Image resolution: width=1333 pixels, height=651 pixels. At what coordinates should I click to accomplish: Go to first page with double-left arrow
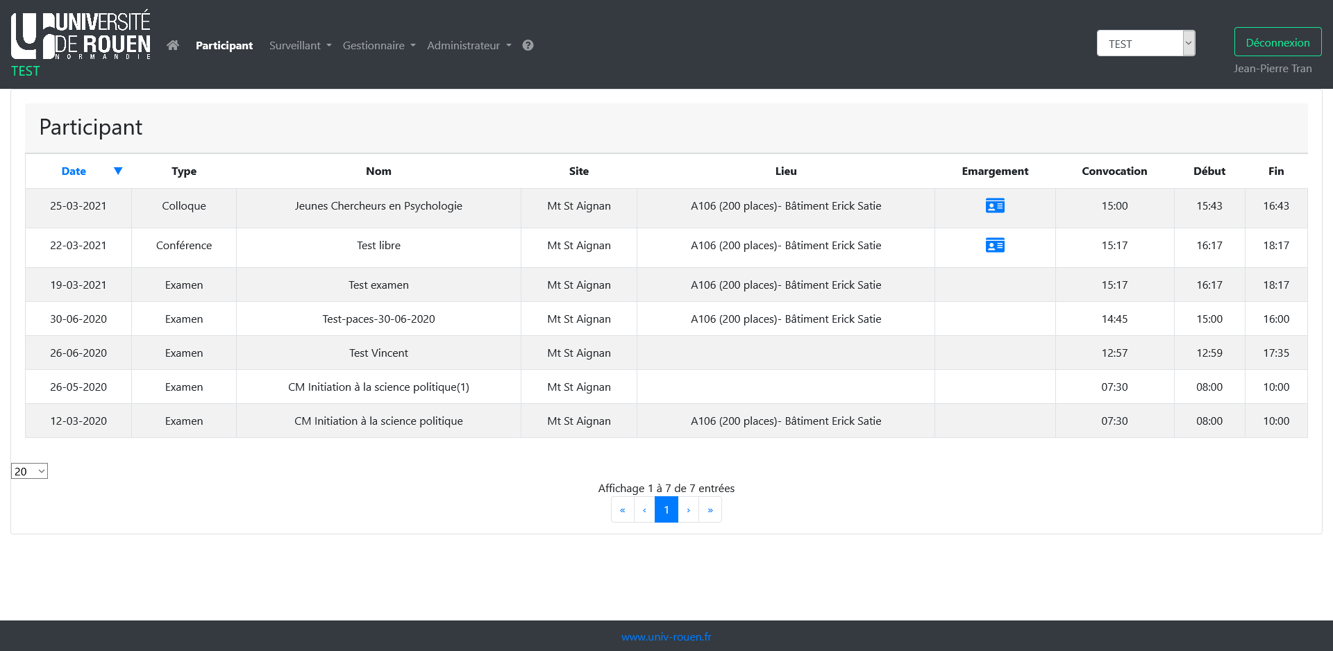click(x=622, y=510)
